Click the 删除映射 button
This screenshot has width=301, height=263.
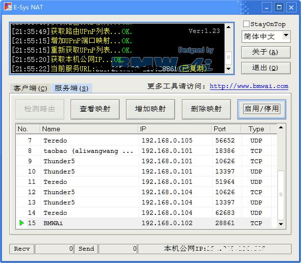(206, 109)
